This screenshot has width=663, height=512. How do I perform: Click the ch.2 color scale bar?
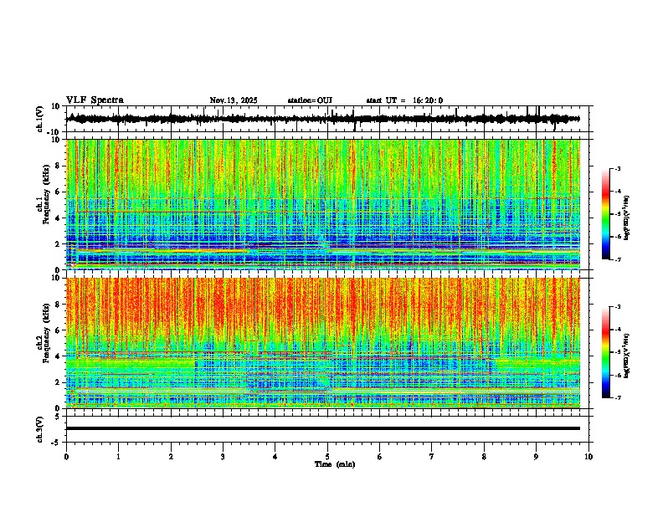[606, 352]
